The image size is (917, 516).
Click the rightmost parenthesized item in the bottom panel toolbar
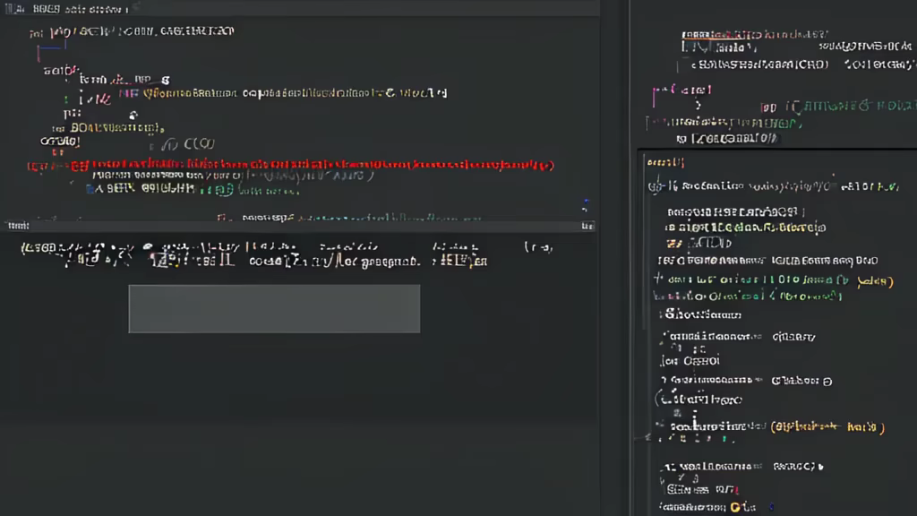click(538, 247)
